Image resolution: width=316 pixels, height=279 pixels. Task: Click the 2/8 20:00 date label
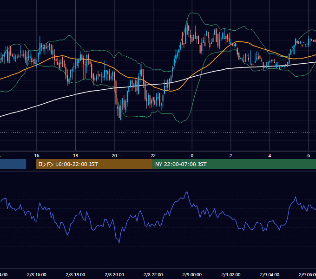click(114, 275)
